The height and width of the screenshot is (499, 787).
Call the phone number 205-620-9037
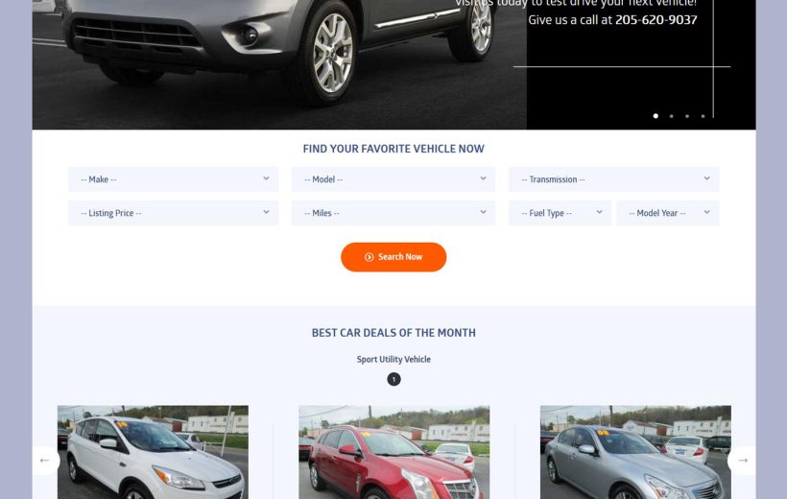(x=656, y=19)
